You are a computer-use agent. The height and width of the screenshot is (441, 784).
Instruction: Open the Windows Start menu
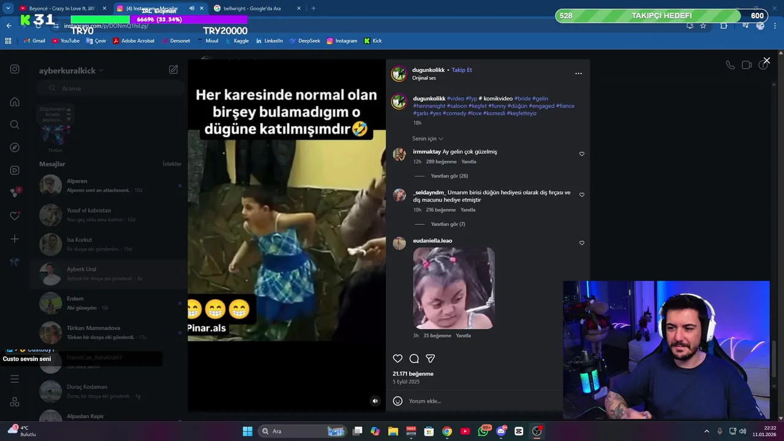point(247,431)
